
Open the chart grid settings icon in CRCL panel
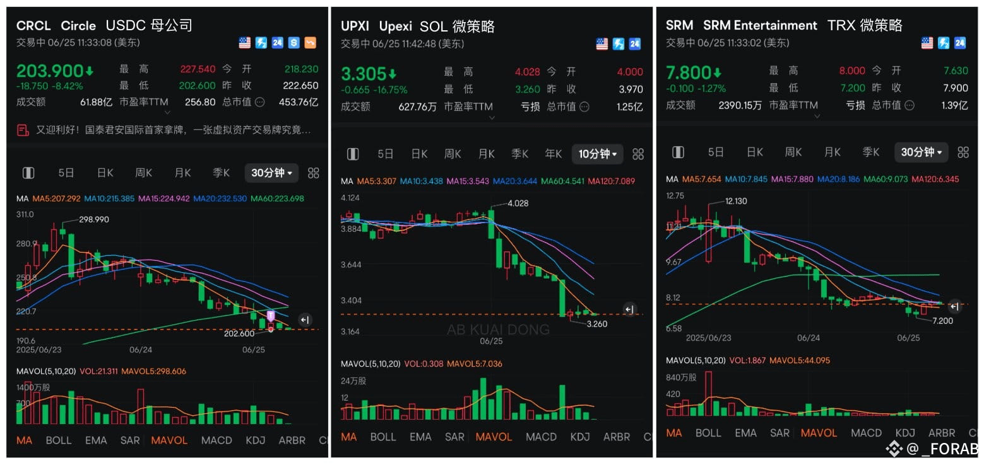pos(314,173)
